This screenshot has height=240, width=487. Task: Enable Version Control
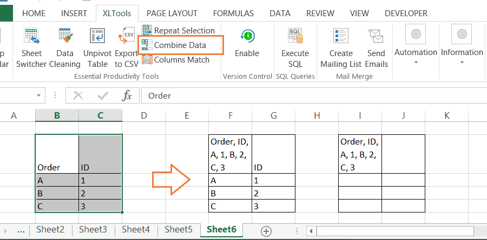pyautogui.click(x=247, y=43)
